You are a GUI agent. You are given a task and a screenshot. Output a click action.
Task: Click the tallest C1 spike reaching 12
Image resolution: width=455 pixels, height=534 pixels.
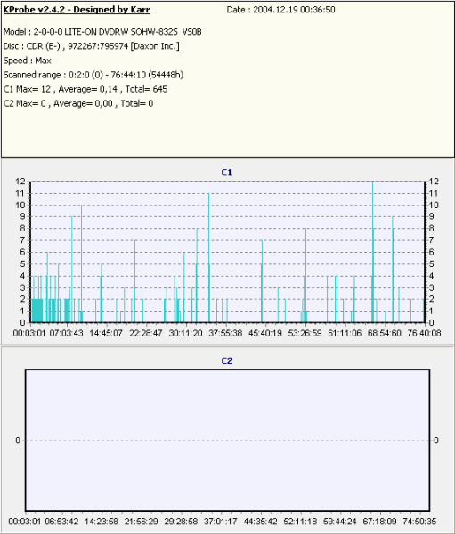[373, 252]
